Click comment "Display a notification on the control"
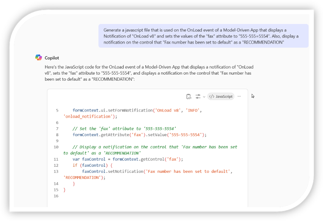 point(150,150)
